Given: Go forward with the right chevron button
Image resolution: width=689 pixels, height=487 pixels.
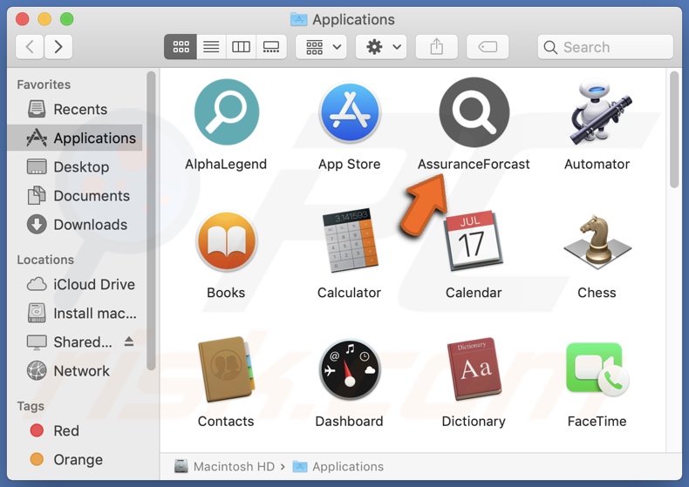Looking at the screenshot, I should tap(58, 46).
